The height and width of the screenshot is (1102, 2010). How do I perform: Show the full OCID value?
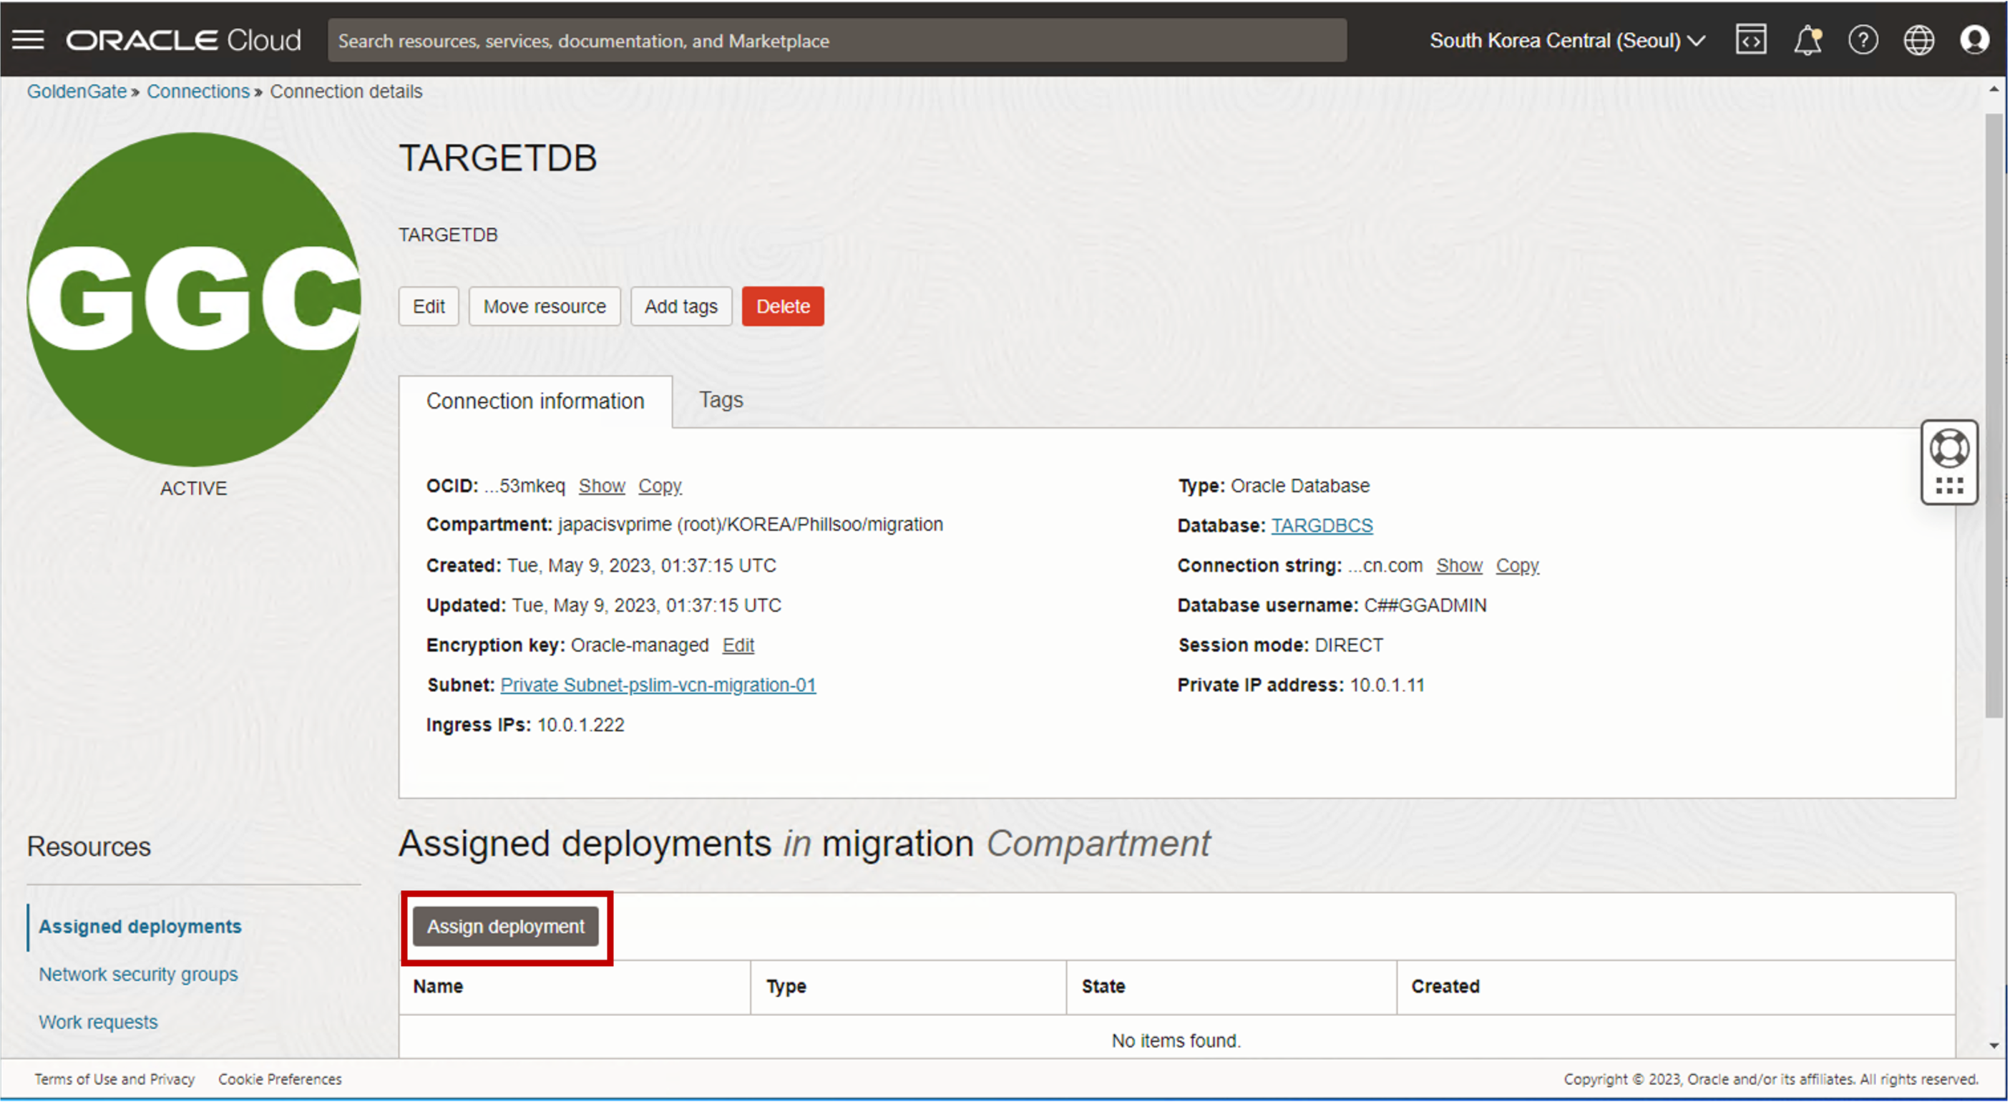click(x=602, y=485)
